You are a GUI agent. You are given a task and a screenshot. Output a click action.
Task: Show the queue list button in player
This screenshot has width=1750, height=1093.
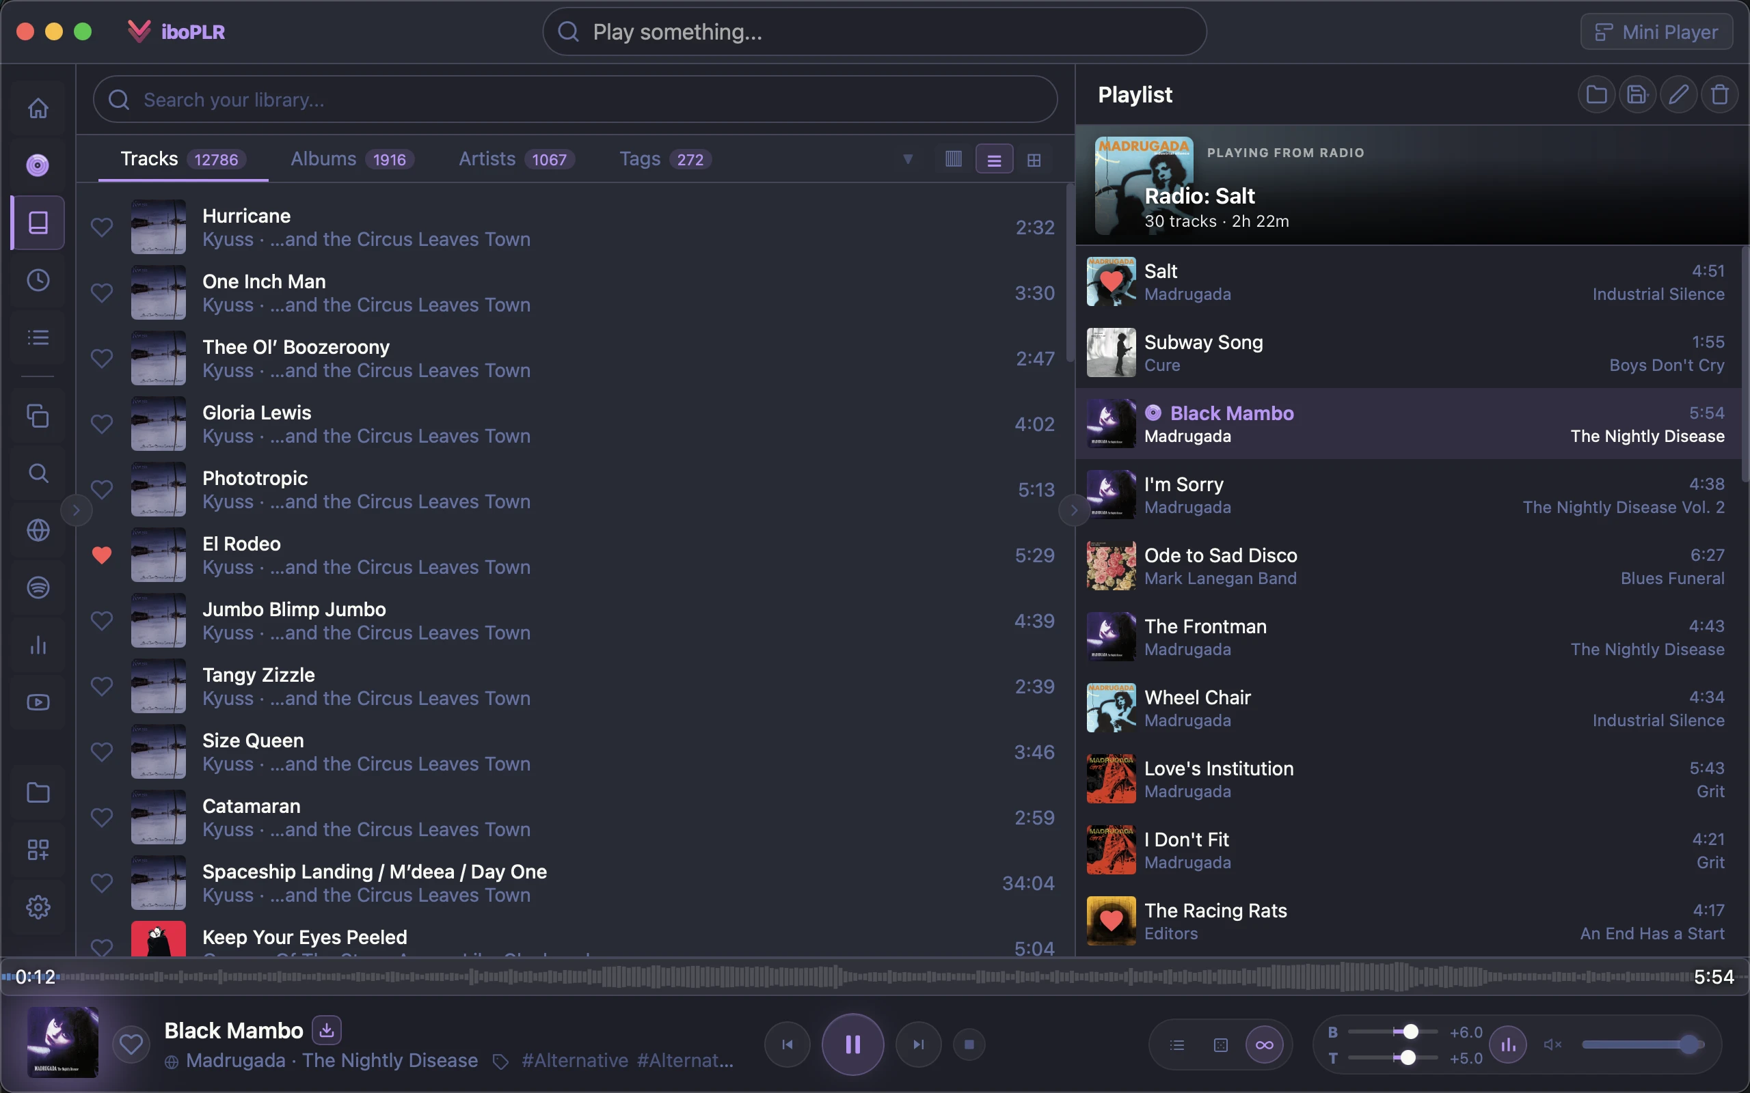click(x=1177, y=1044)
